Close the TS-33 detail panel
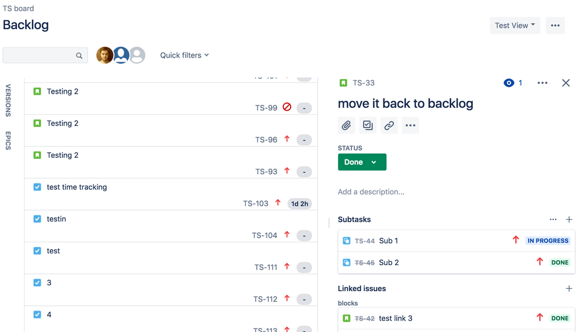Screen dimensions: 583x332 click(566, 83)
